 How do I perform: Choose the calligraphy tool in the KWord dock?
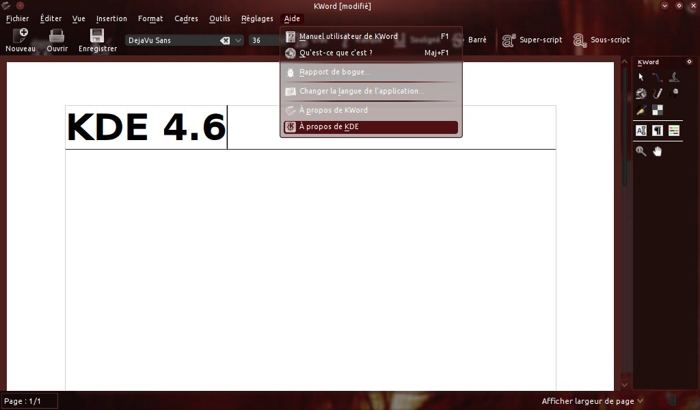click(673, 77)
